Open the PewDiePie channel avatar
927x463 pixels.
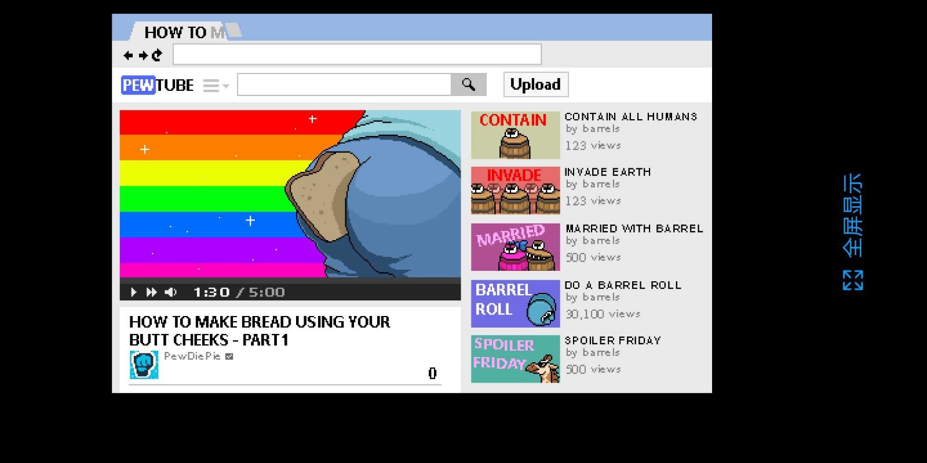coord(144,365)
